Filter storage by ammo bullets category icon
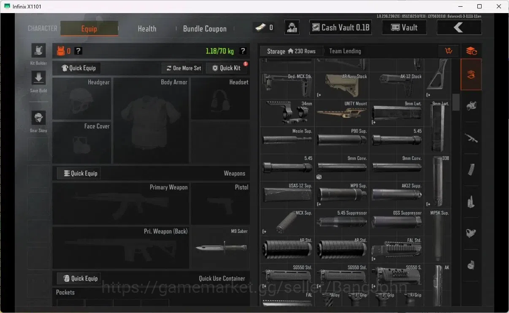Viewport: 509px width, 313px height. pos(471,202)
